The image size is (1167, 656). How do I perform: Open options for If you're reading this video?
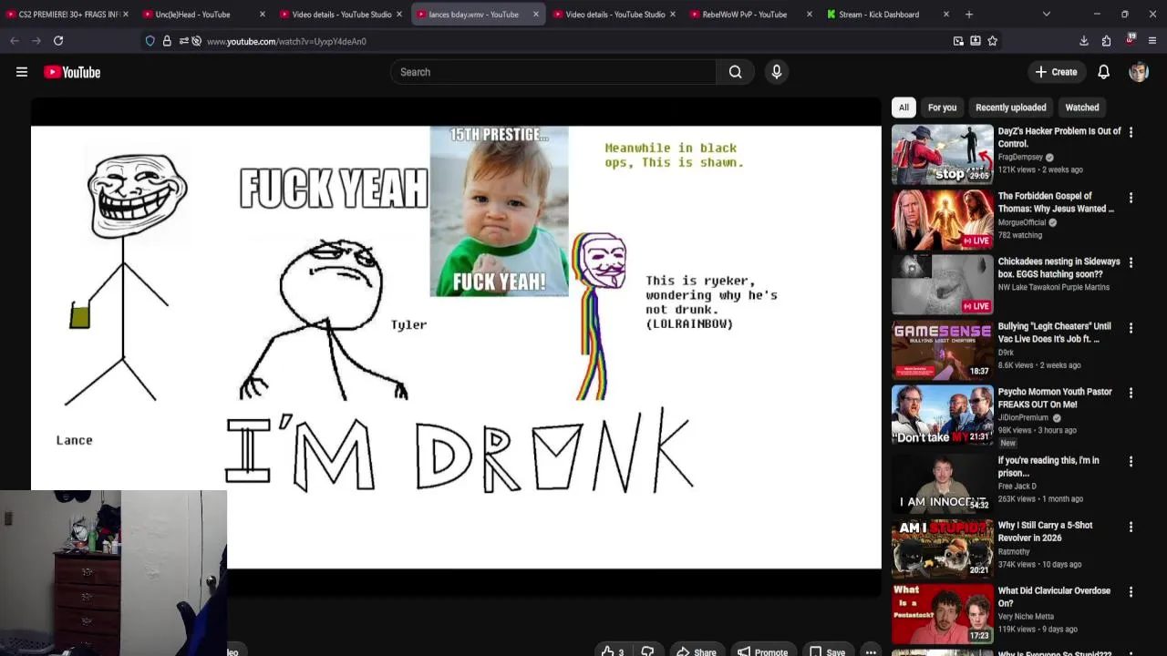pyautogui.click(x=1131, y=461)
